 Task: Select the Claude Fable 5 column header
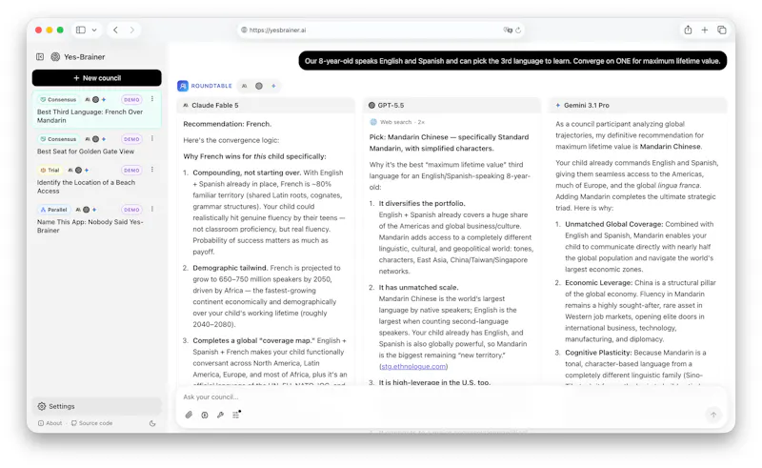[266, 105]
